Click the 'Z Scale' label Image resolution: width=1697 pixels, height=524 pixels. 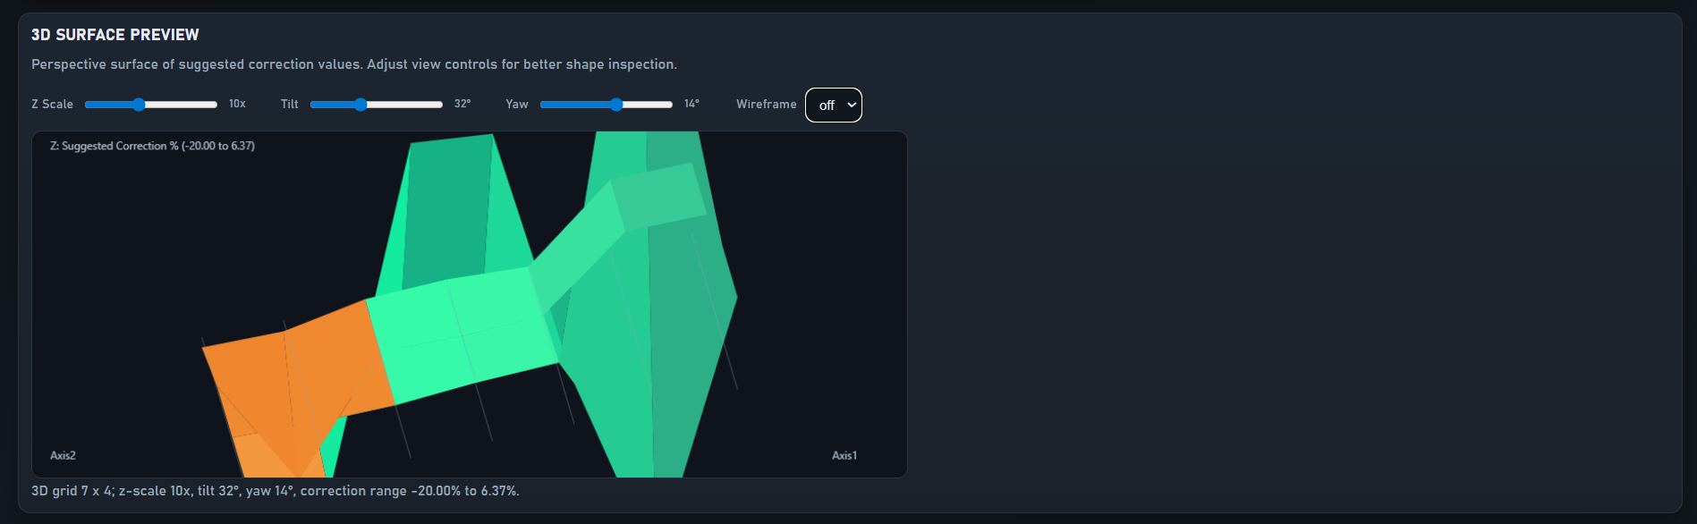tap(53, 104)
